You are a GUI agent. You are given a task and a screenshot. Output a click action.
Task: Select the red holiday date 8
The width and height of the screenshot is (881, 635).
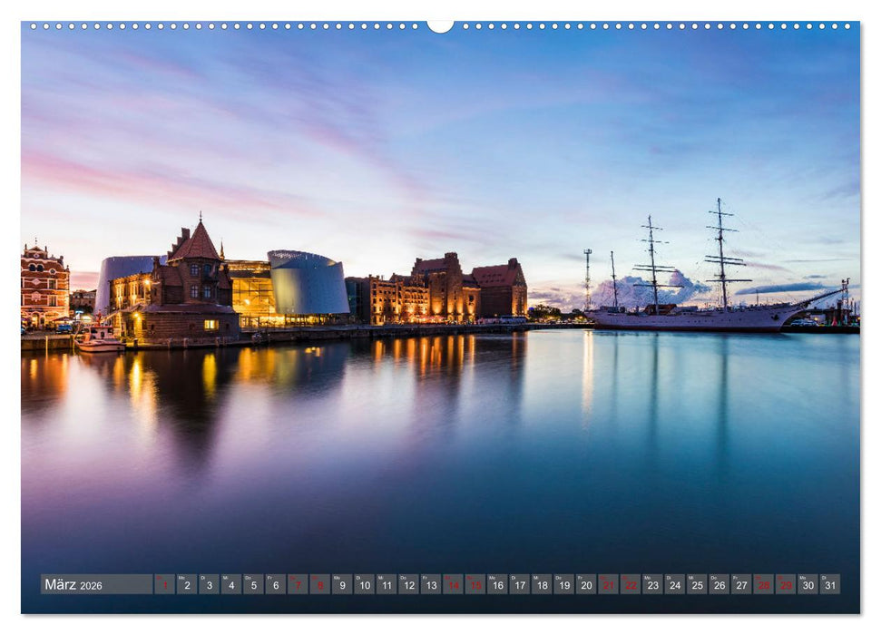click(x=320, y=584)
